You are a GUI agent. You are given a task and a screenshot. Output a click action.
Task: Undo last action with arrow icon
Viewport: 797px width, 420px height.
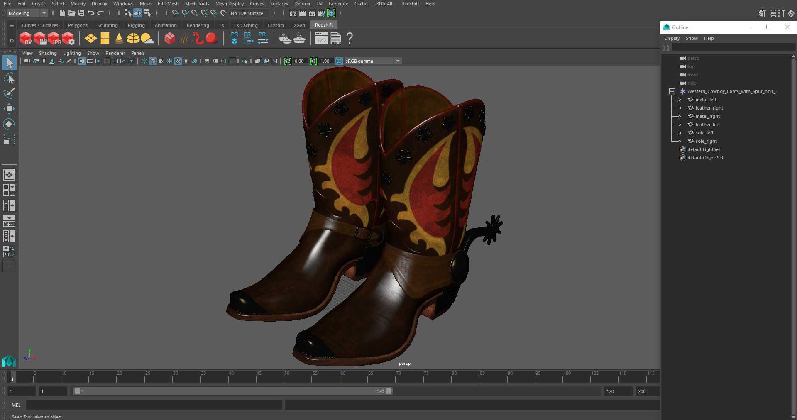91,13
